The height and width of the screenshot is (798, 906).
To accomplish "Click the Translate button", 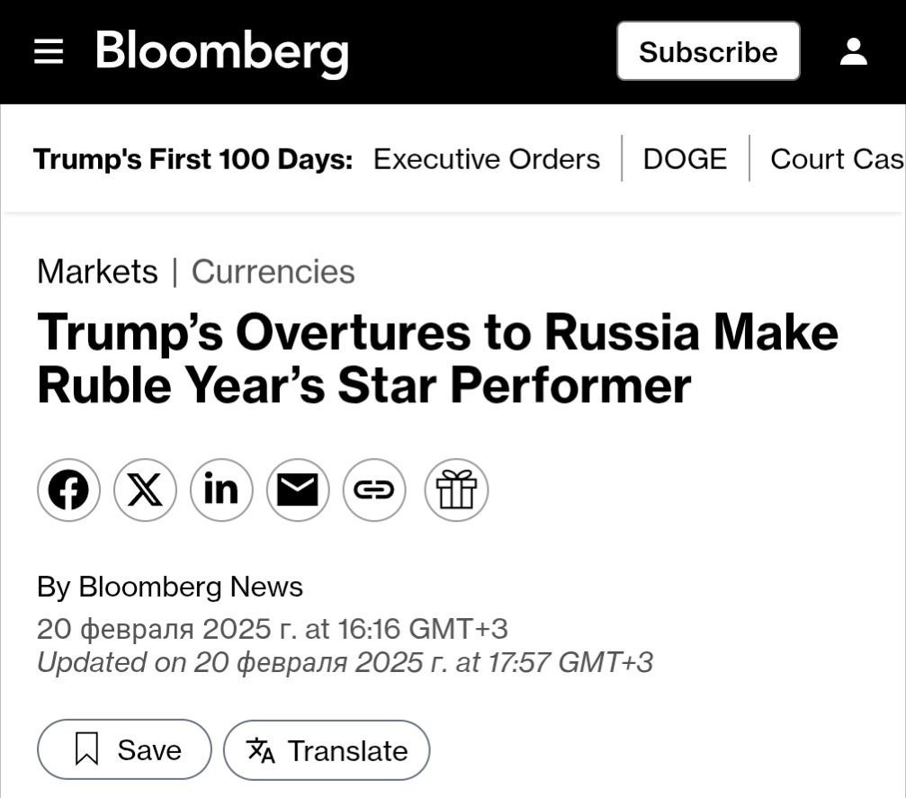I will pos(327,750).
